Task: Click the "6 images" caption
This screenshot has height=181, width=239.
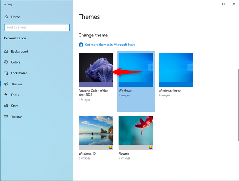Action: (x=124, y=158)
